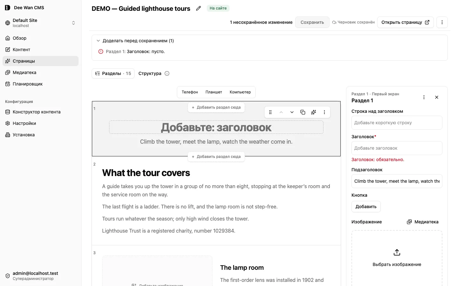
Task: Click the Строка над заголовком input field
Action: pos(397,123)
